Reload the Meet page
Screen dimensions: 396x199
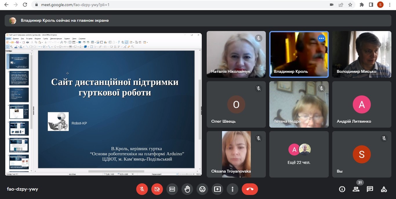pyautogui.click(x=25, y=5)
